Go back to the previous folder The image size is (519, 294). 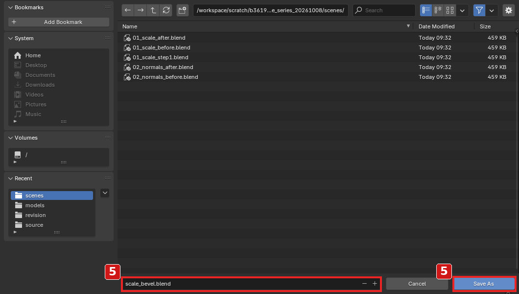point(128,10)
